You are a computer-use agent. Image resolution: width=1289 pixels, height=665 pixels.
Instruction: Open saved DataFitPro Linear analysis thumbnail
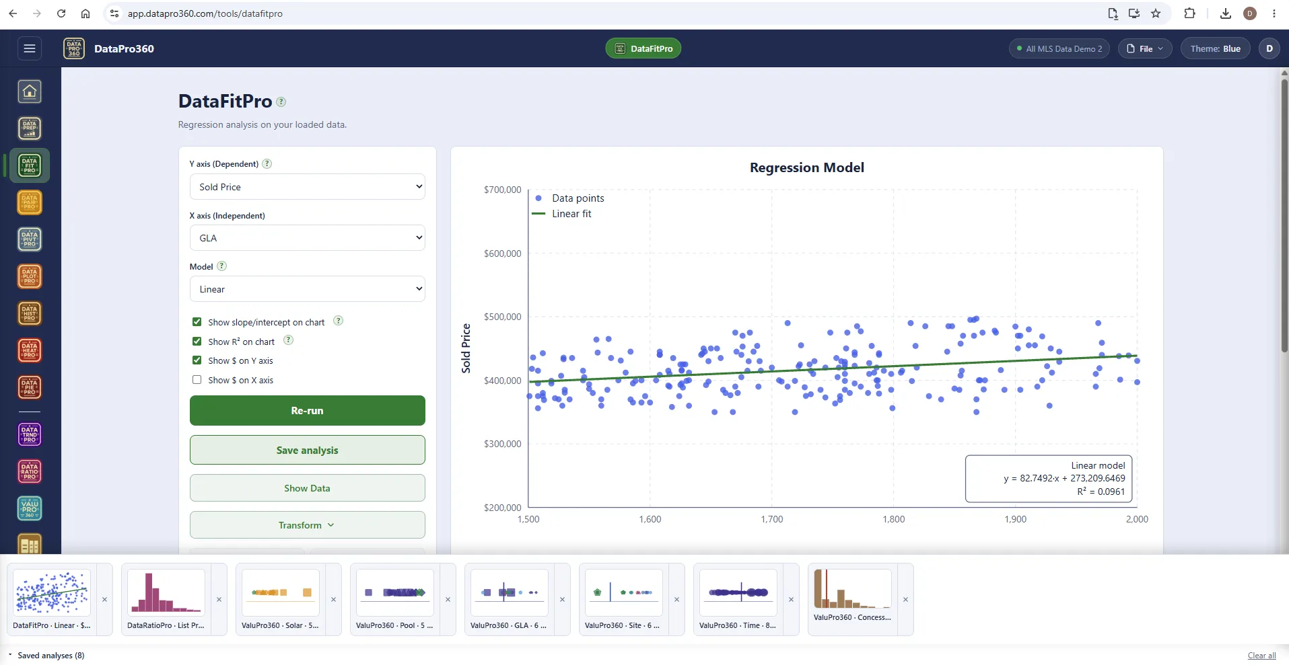(52, 599)
